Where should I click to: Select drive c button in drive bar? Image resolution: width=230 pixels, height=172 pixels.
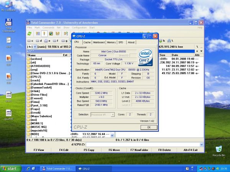pyautogui.click(x=30, y=41)
